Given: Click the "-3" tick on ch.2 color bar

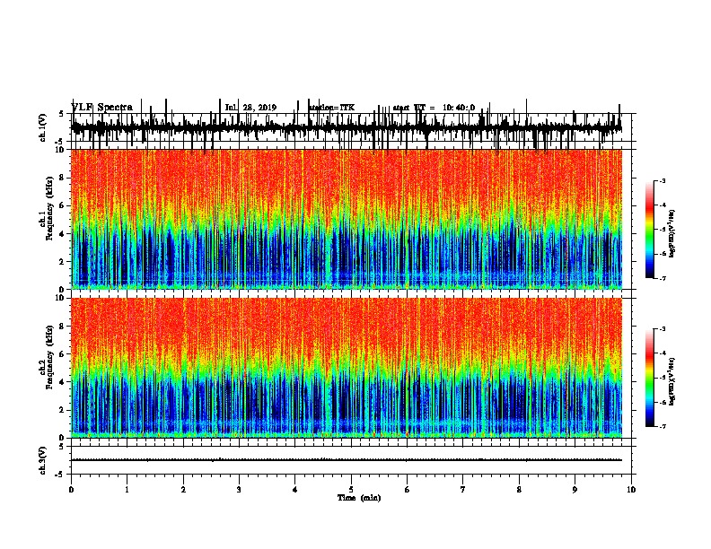Looking at the screenshot, I should click(662, 329).
